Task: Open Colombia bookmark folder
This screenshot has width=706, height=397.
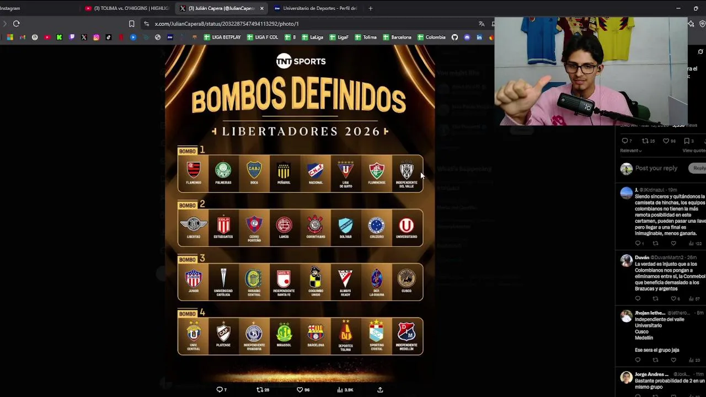Action: pos(431,37)
